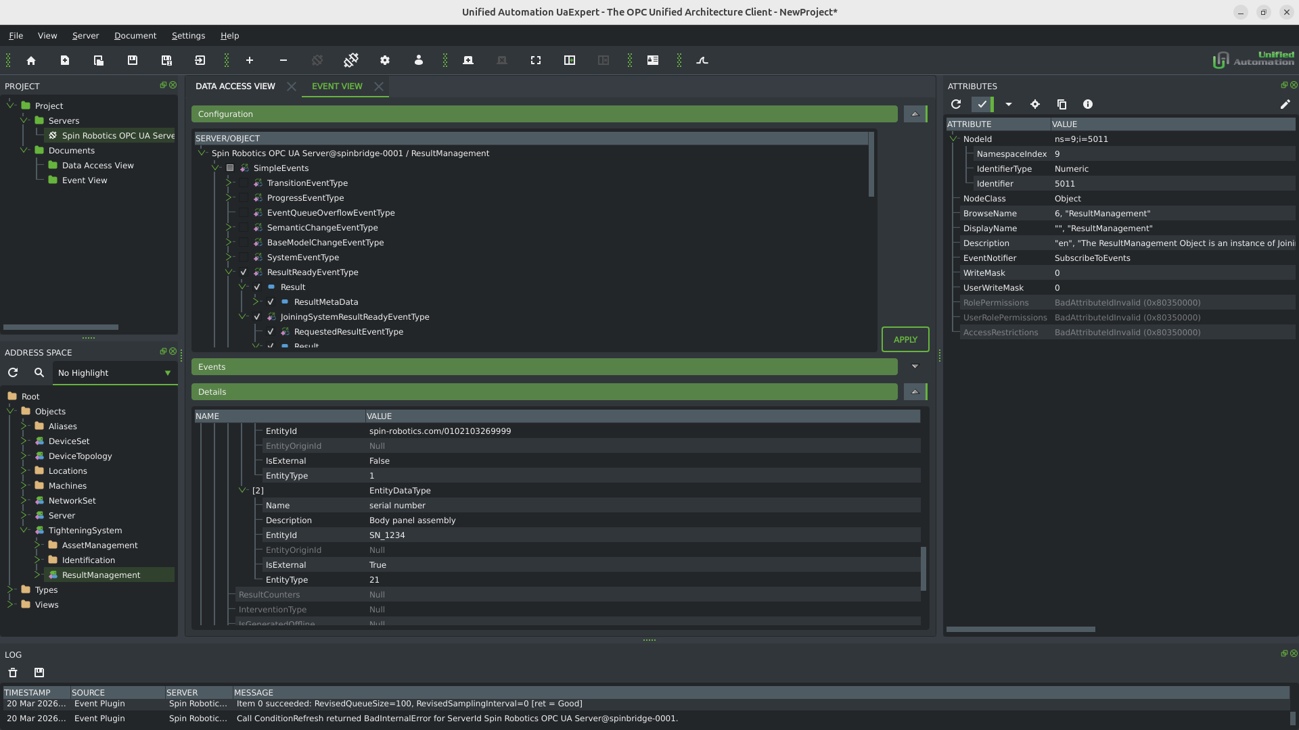Viewport: 1299px width, 730px height.
Task: Remove server using the minus icon
Action: (283, 61)
